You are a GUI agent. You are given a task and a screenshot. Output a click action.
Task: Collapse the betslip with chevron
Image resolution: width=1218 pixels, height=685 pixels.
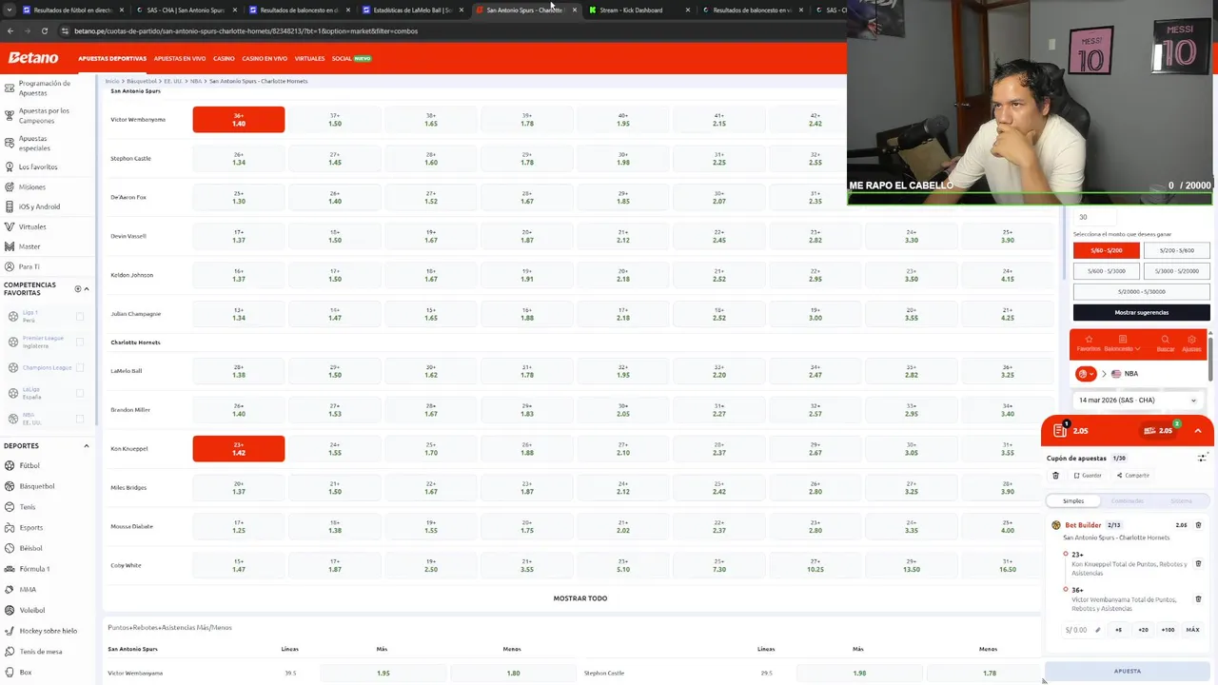tap(1198, 431)
